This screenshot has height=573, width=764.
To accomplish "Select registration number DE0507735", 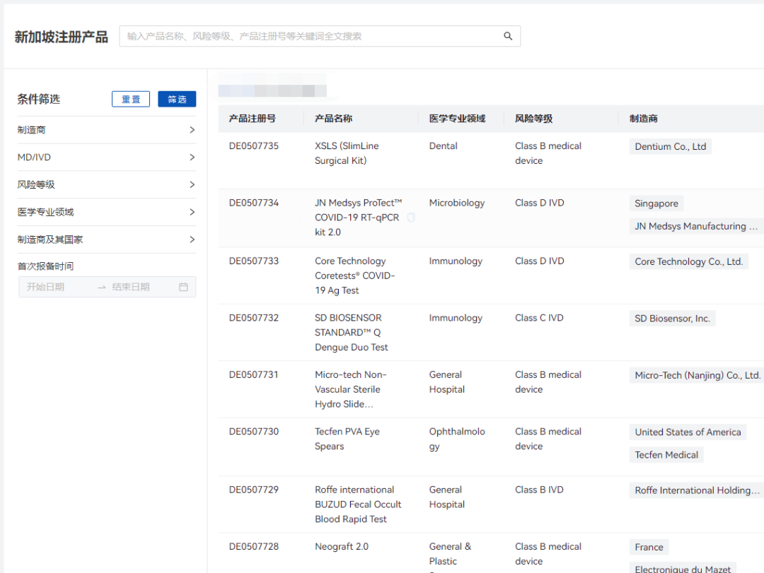I will point(254,146).
